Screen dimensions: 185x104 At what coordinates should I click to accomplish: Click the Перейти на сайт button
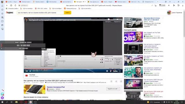[x=113, y=89]
